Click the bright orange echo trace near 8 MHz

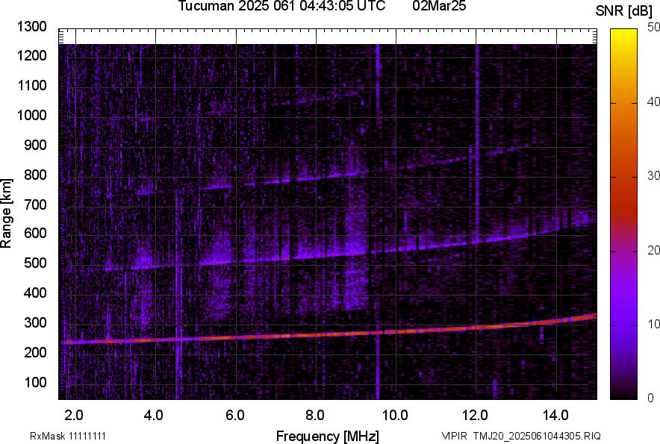click(315, 334)
